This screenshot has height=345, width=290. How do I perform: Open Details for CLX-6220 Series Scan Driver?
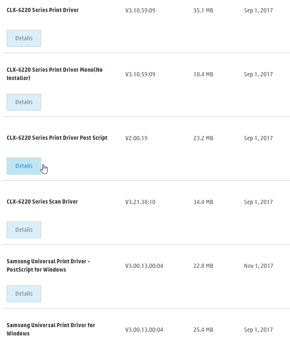(24, 230)
